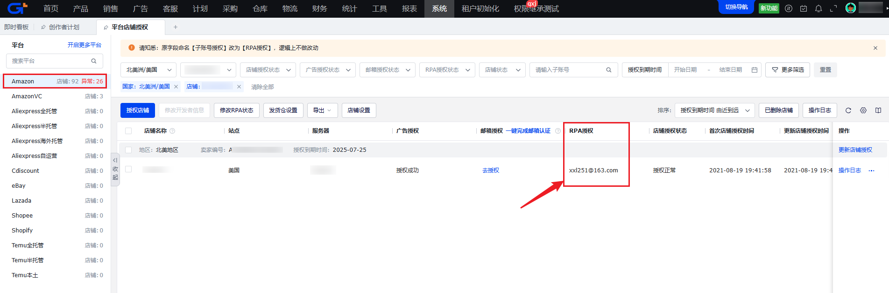Click the 发货仓设置 button
The width and height of the screenshot is (889, 293).
283,110
